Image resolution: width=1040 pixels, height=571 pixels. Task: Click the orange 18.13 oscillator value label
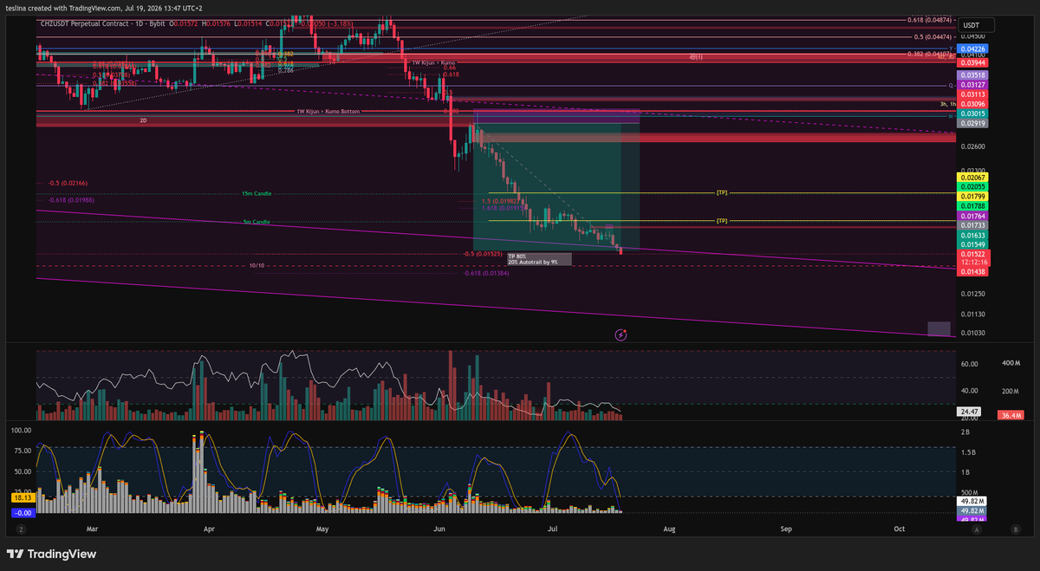tap(22, 499)
